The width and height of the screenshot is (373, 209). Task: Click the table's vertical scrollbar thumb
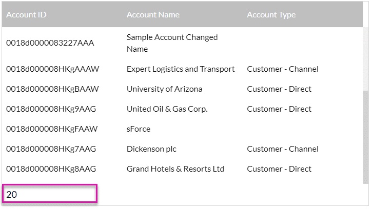(x=365, y=136)
